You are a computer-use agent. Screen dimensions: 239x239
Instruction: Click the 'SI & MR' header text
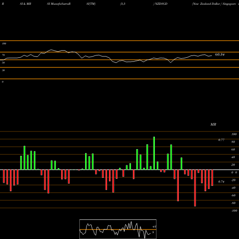tap(25, 4)
